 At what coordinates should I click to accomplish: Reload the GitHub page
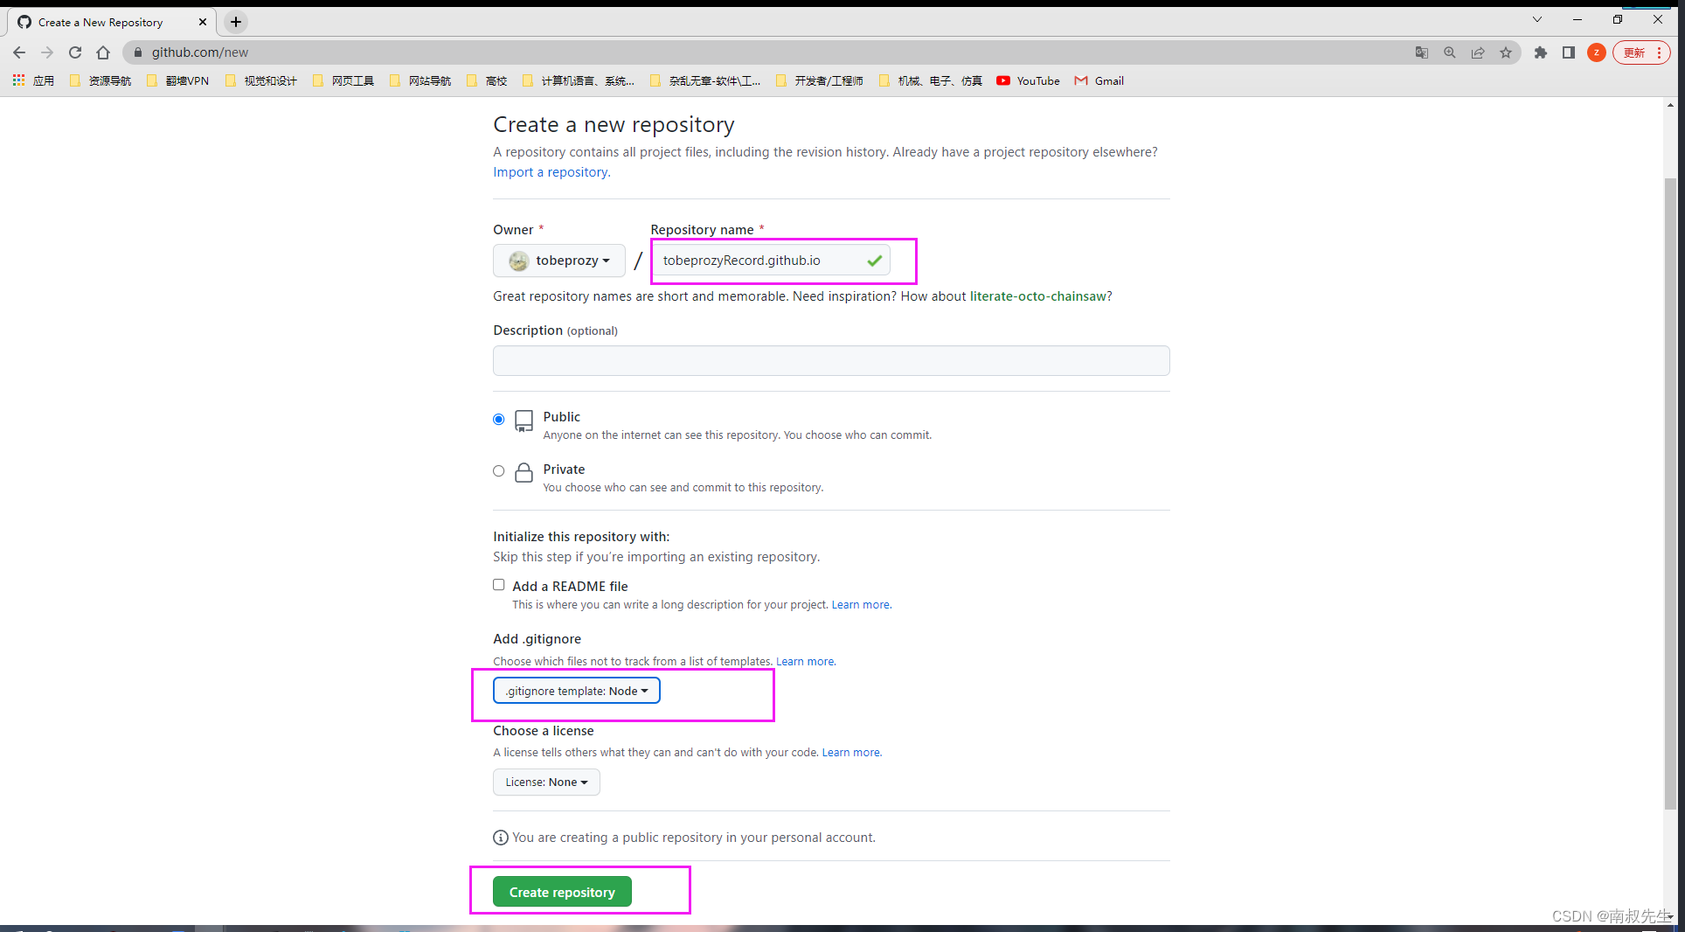(75, 52)
